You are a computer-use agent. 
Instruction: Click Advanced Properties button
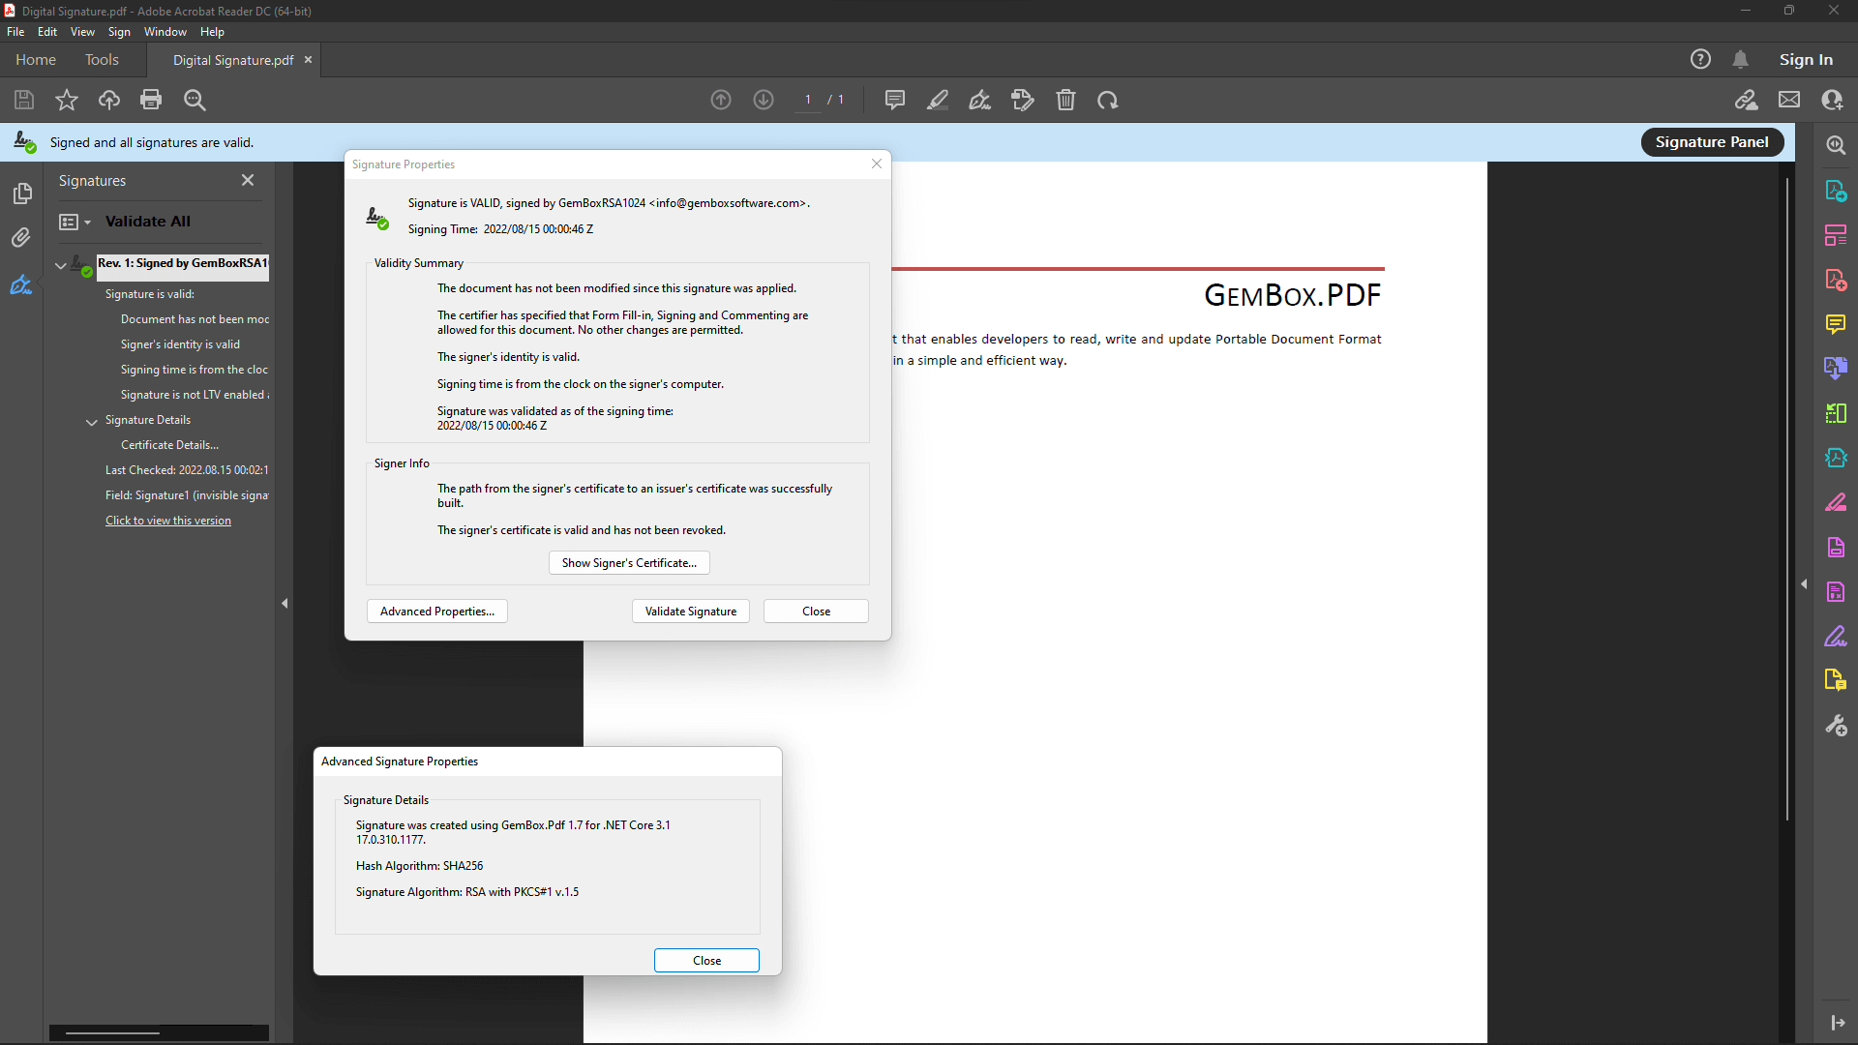tap(437, 612)
